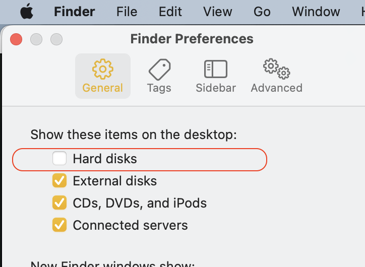Screen dimensions: 365x267
Task: Click the Connected servers label text
Action: pyautogui.click(x=130, y=225)
